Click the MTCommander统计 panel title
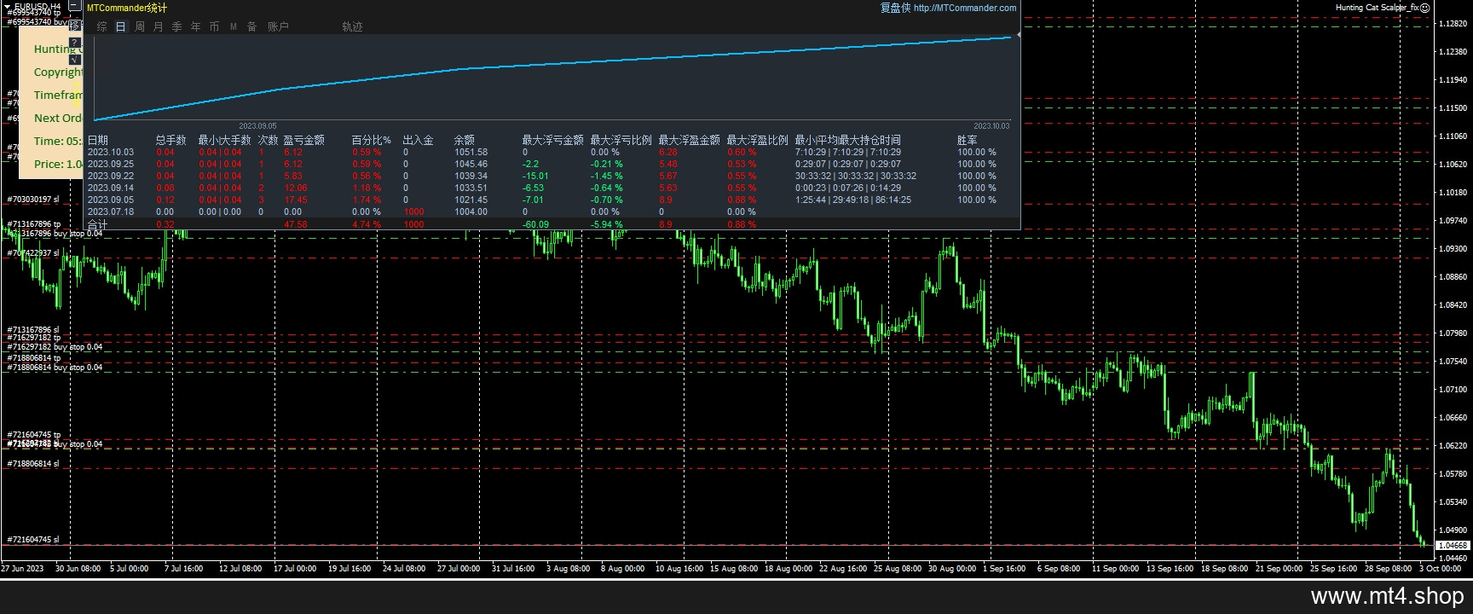 click(127, 8)
